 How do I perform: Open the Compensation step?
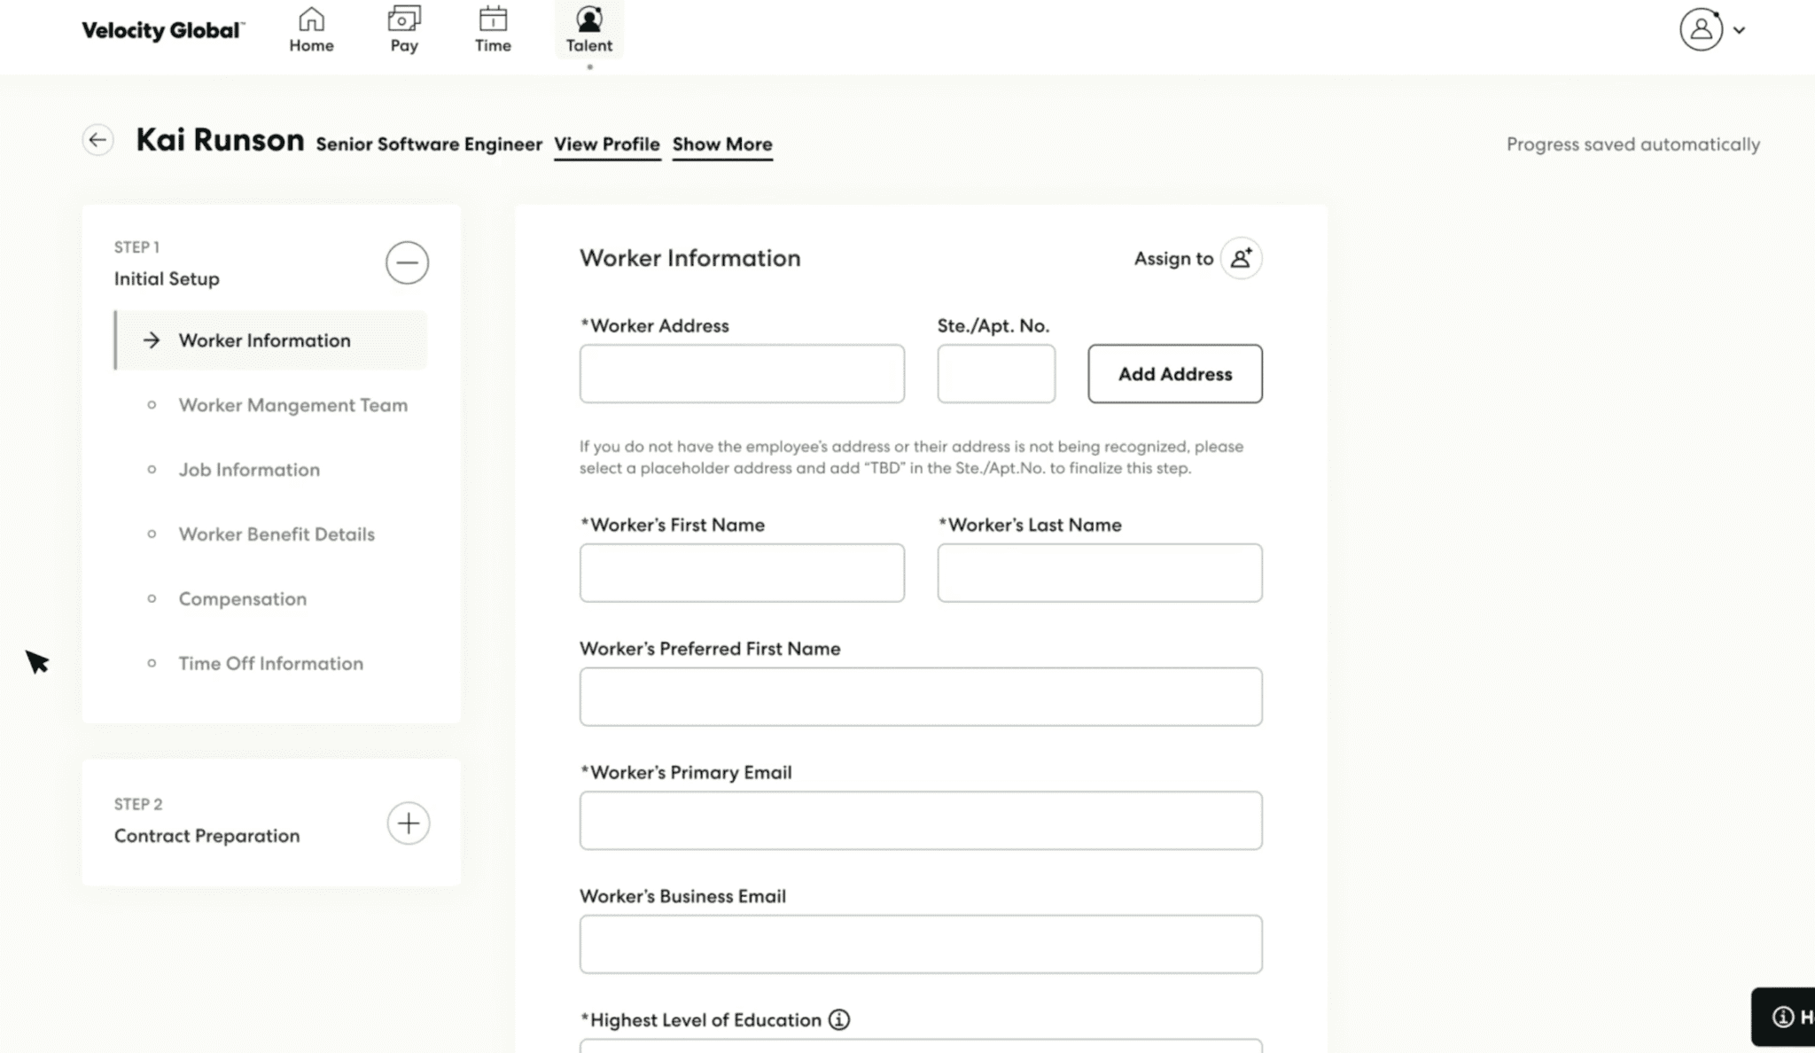(242, 599)
